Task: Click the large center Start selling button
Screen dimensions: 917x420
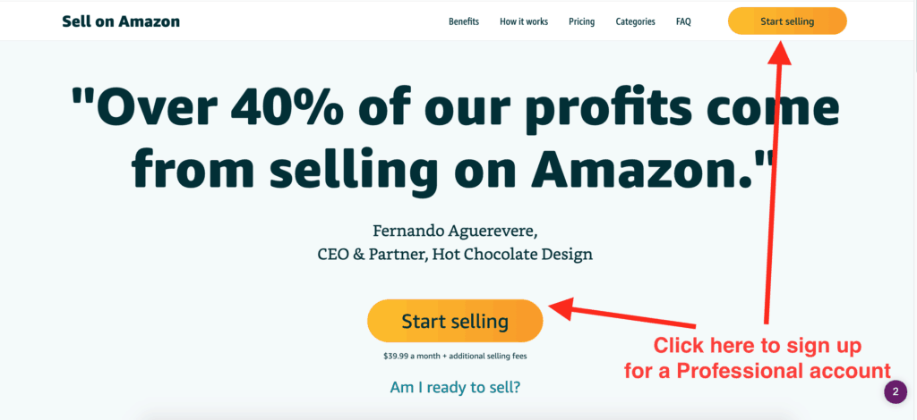Action: tap(455, 321)
